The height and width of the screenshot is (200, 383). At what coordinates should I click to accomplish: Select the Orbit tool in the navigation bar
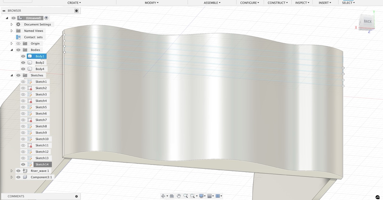[x=164, y=196]
